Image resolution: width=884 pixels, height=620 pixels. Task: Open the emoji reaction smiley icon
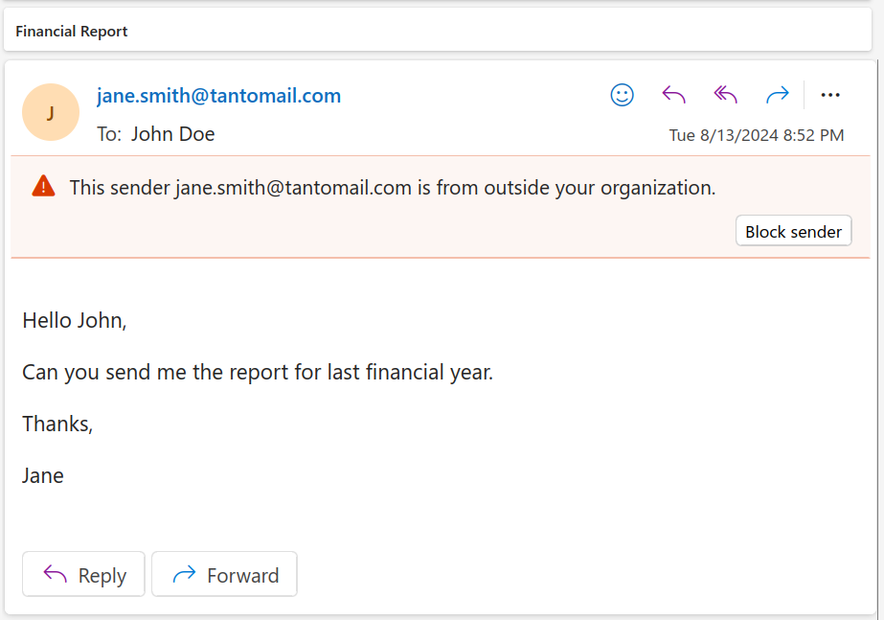[x=623, y=95]
